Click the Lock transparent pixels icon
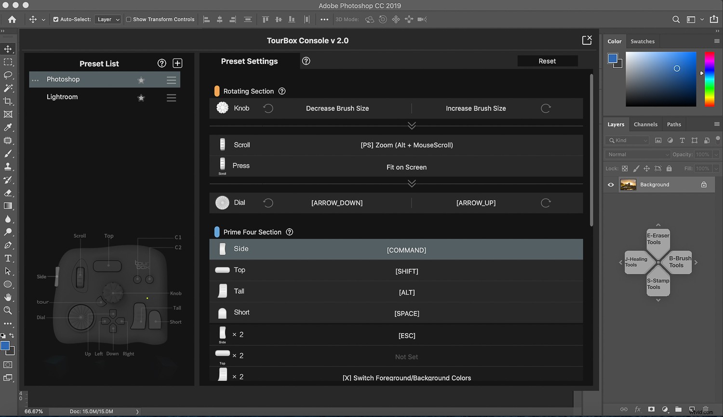The width and height of the screenshot is (723, 417). tap(624, 169)
